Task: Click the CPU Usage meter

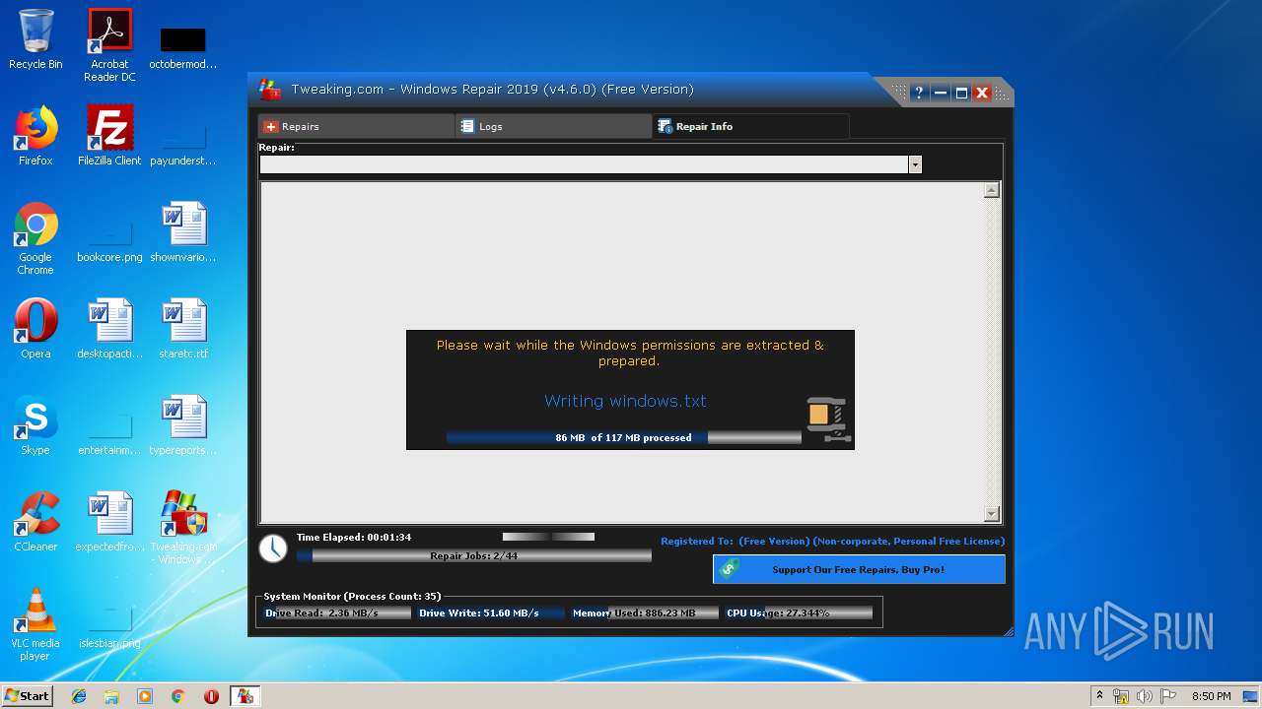Action: (x=799, y=612)
